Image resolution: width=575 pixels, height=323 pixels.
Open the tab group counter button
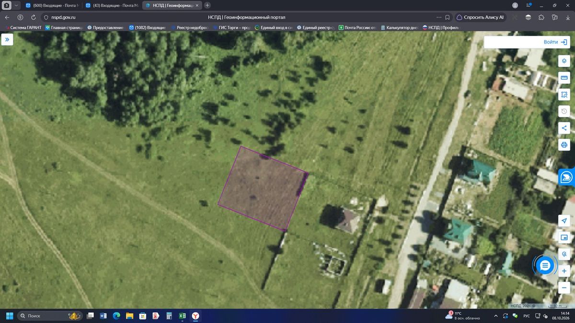(7, 5)
